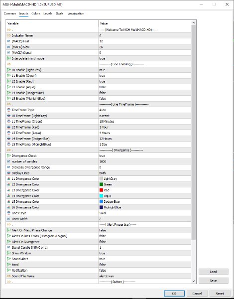Screen dimensions: 234x299
Task: Click the Cancel button
Action: click(197, 294)
